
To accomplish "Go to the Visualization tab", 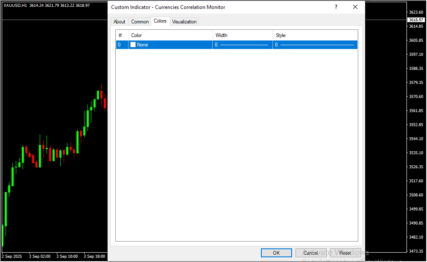I will coord(184,22).
